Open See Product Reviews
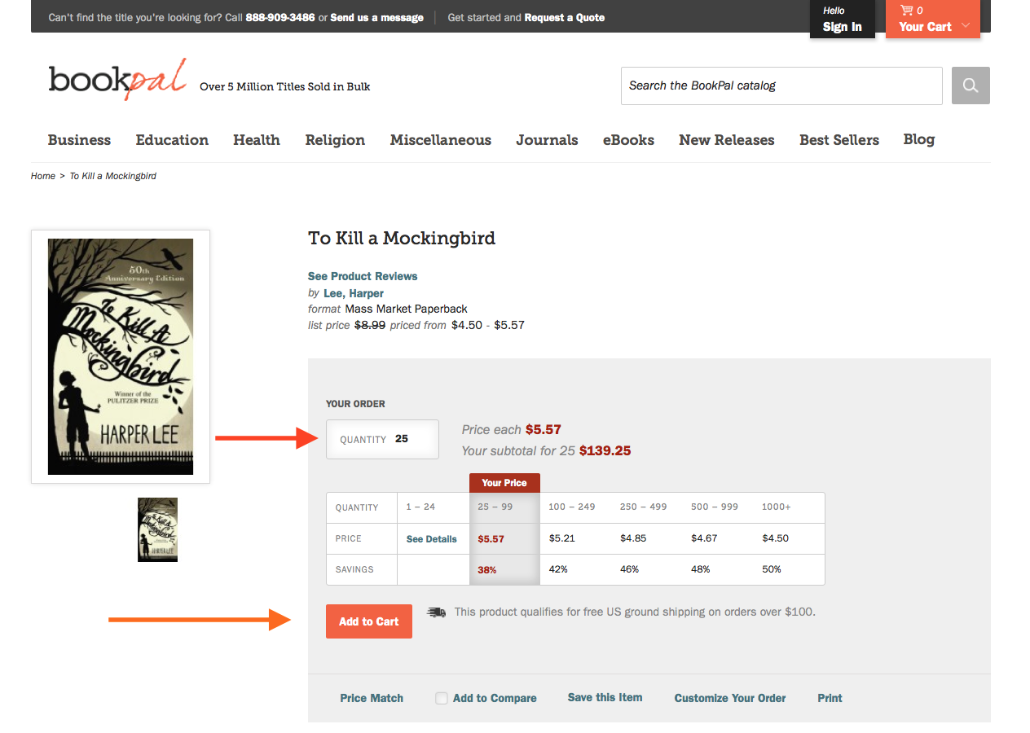Screen dimensions: 1030x733 click(363, 276)
